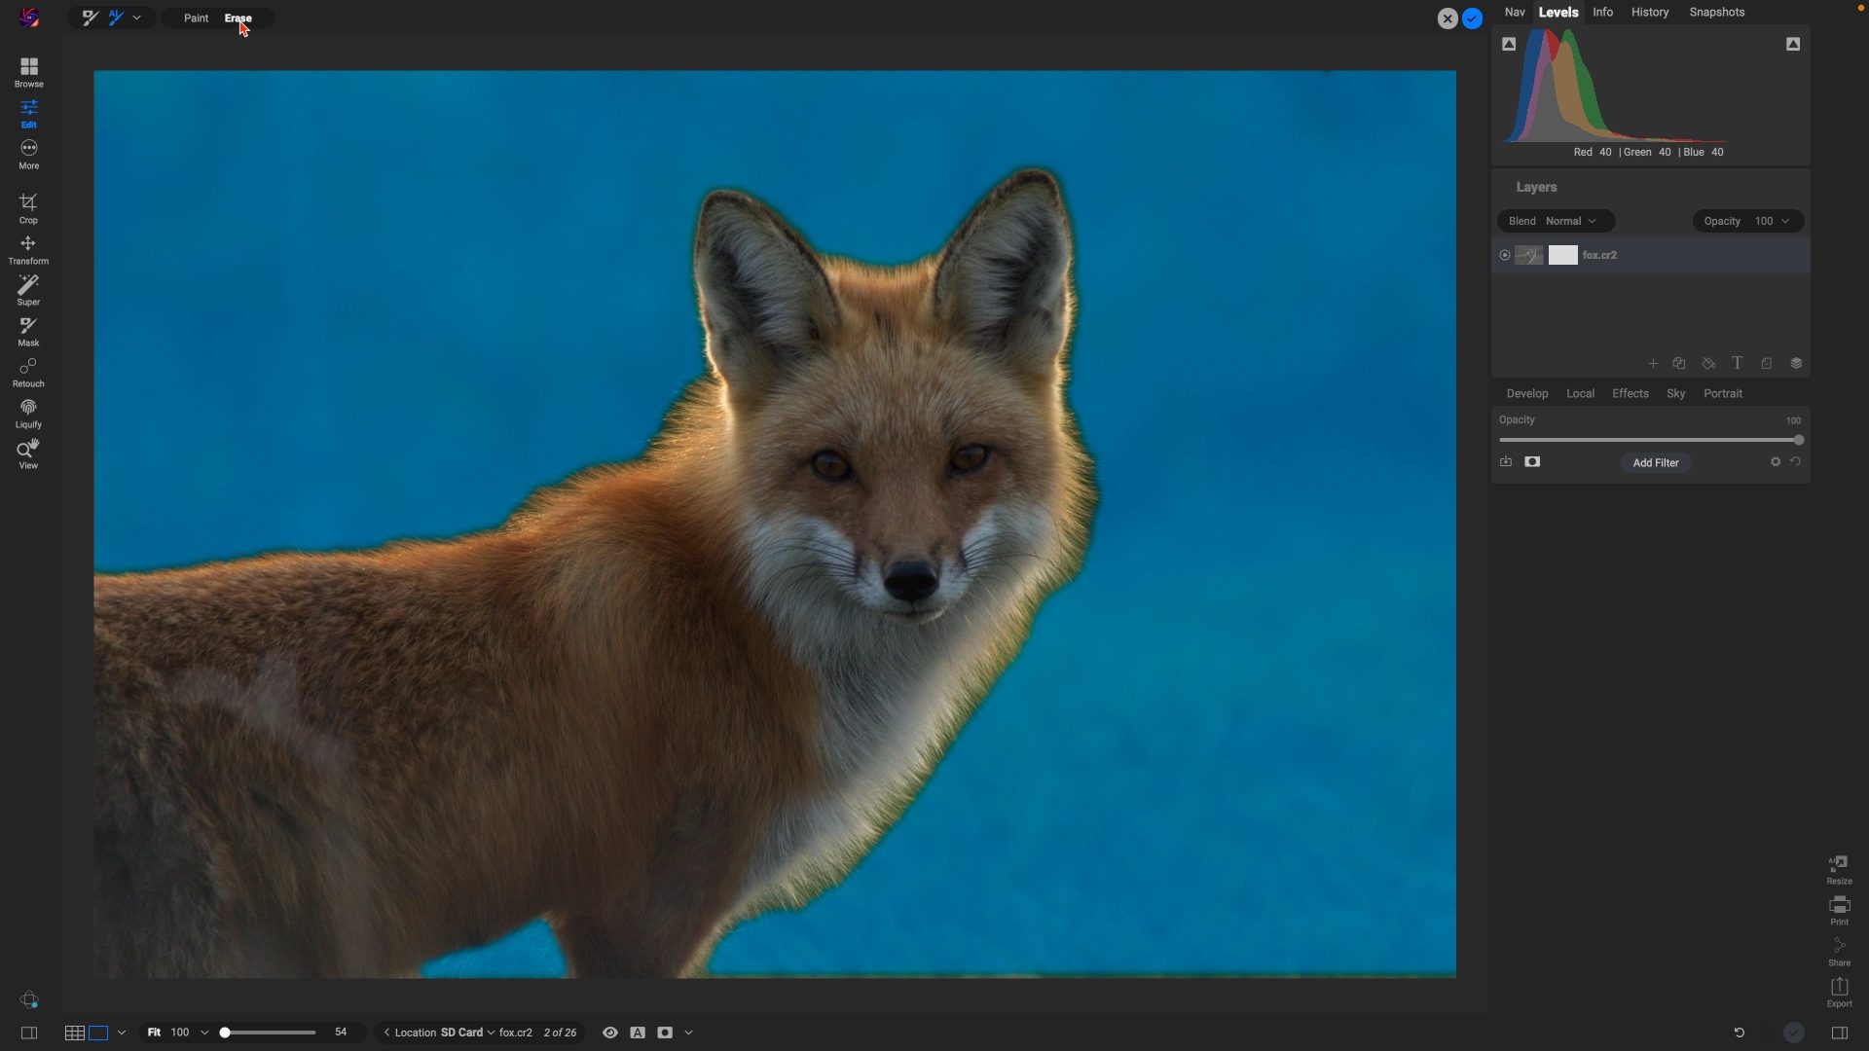Click the Export icon
The image size is (1869, 1051).
(x=1839, y=993)
